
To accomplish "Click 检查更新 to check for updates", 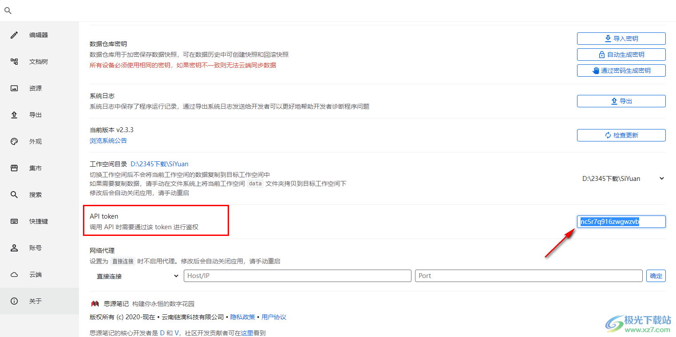I will pyautogui.click(x=621, y=135).
